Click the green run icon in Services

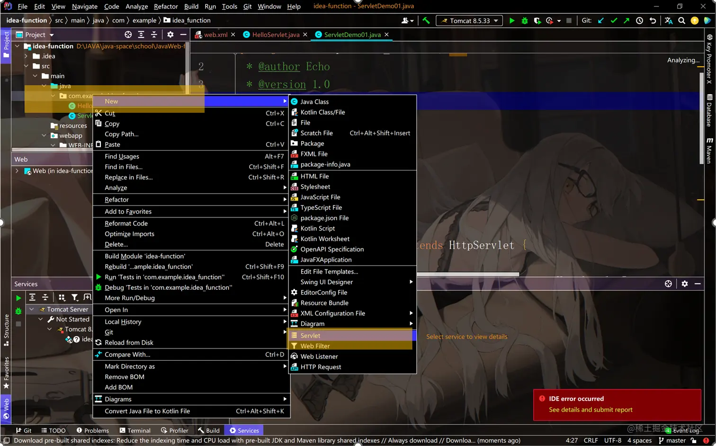pos(18,298)
